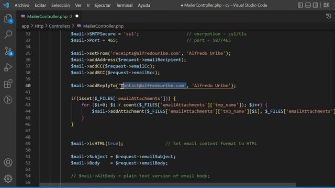335x188 pixels.
Task: Click $mail->Subject on line 51
Action: coord(89,157)
